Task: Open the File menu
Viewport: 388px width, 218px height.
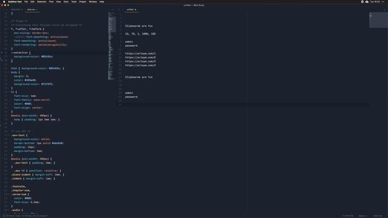Action: pyautogui.click(x=26, y=1)
